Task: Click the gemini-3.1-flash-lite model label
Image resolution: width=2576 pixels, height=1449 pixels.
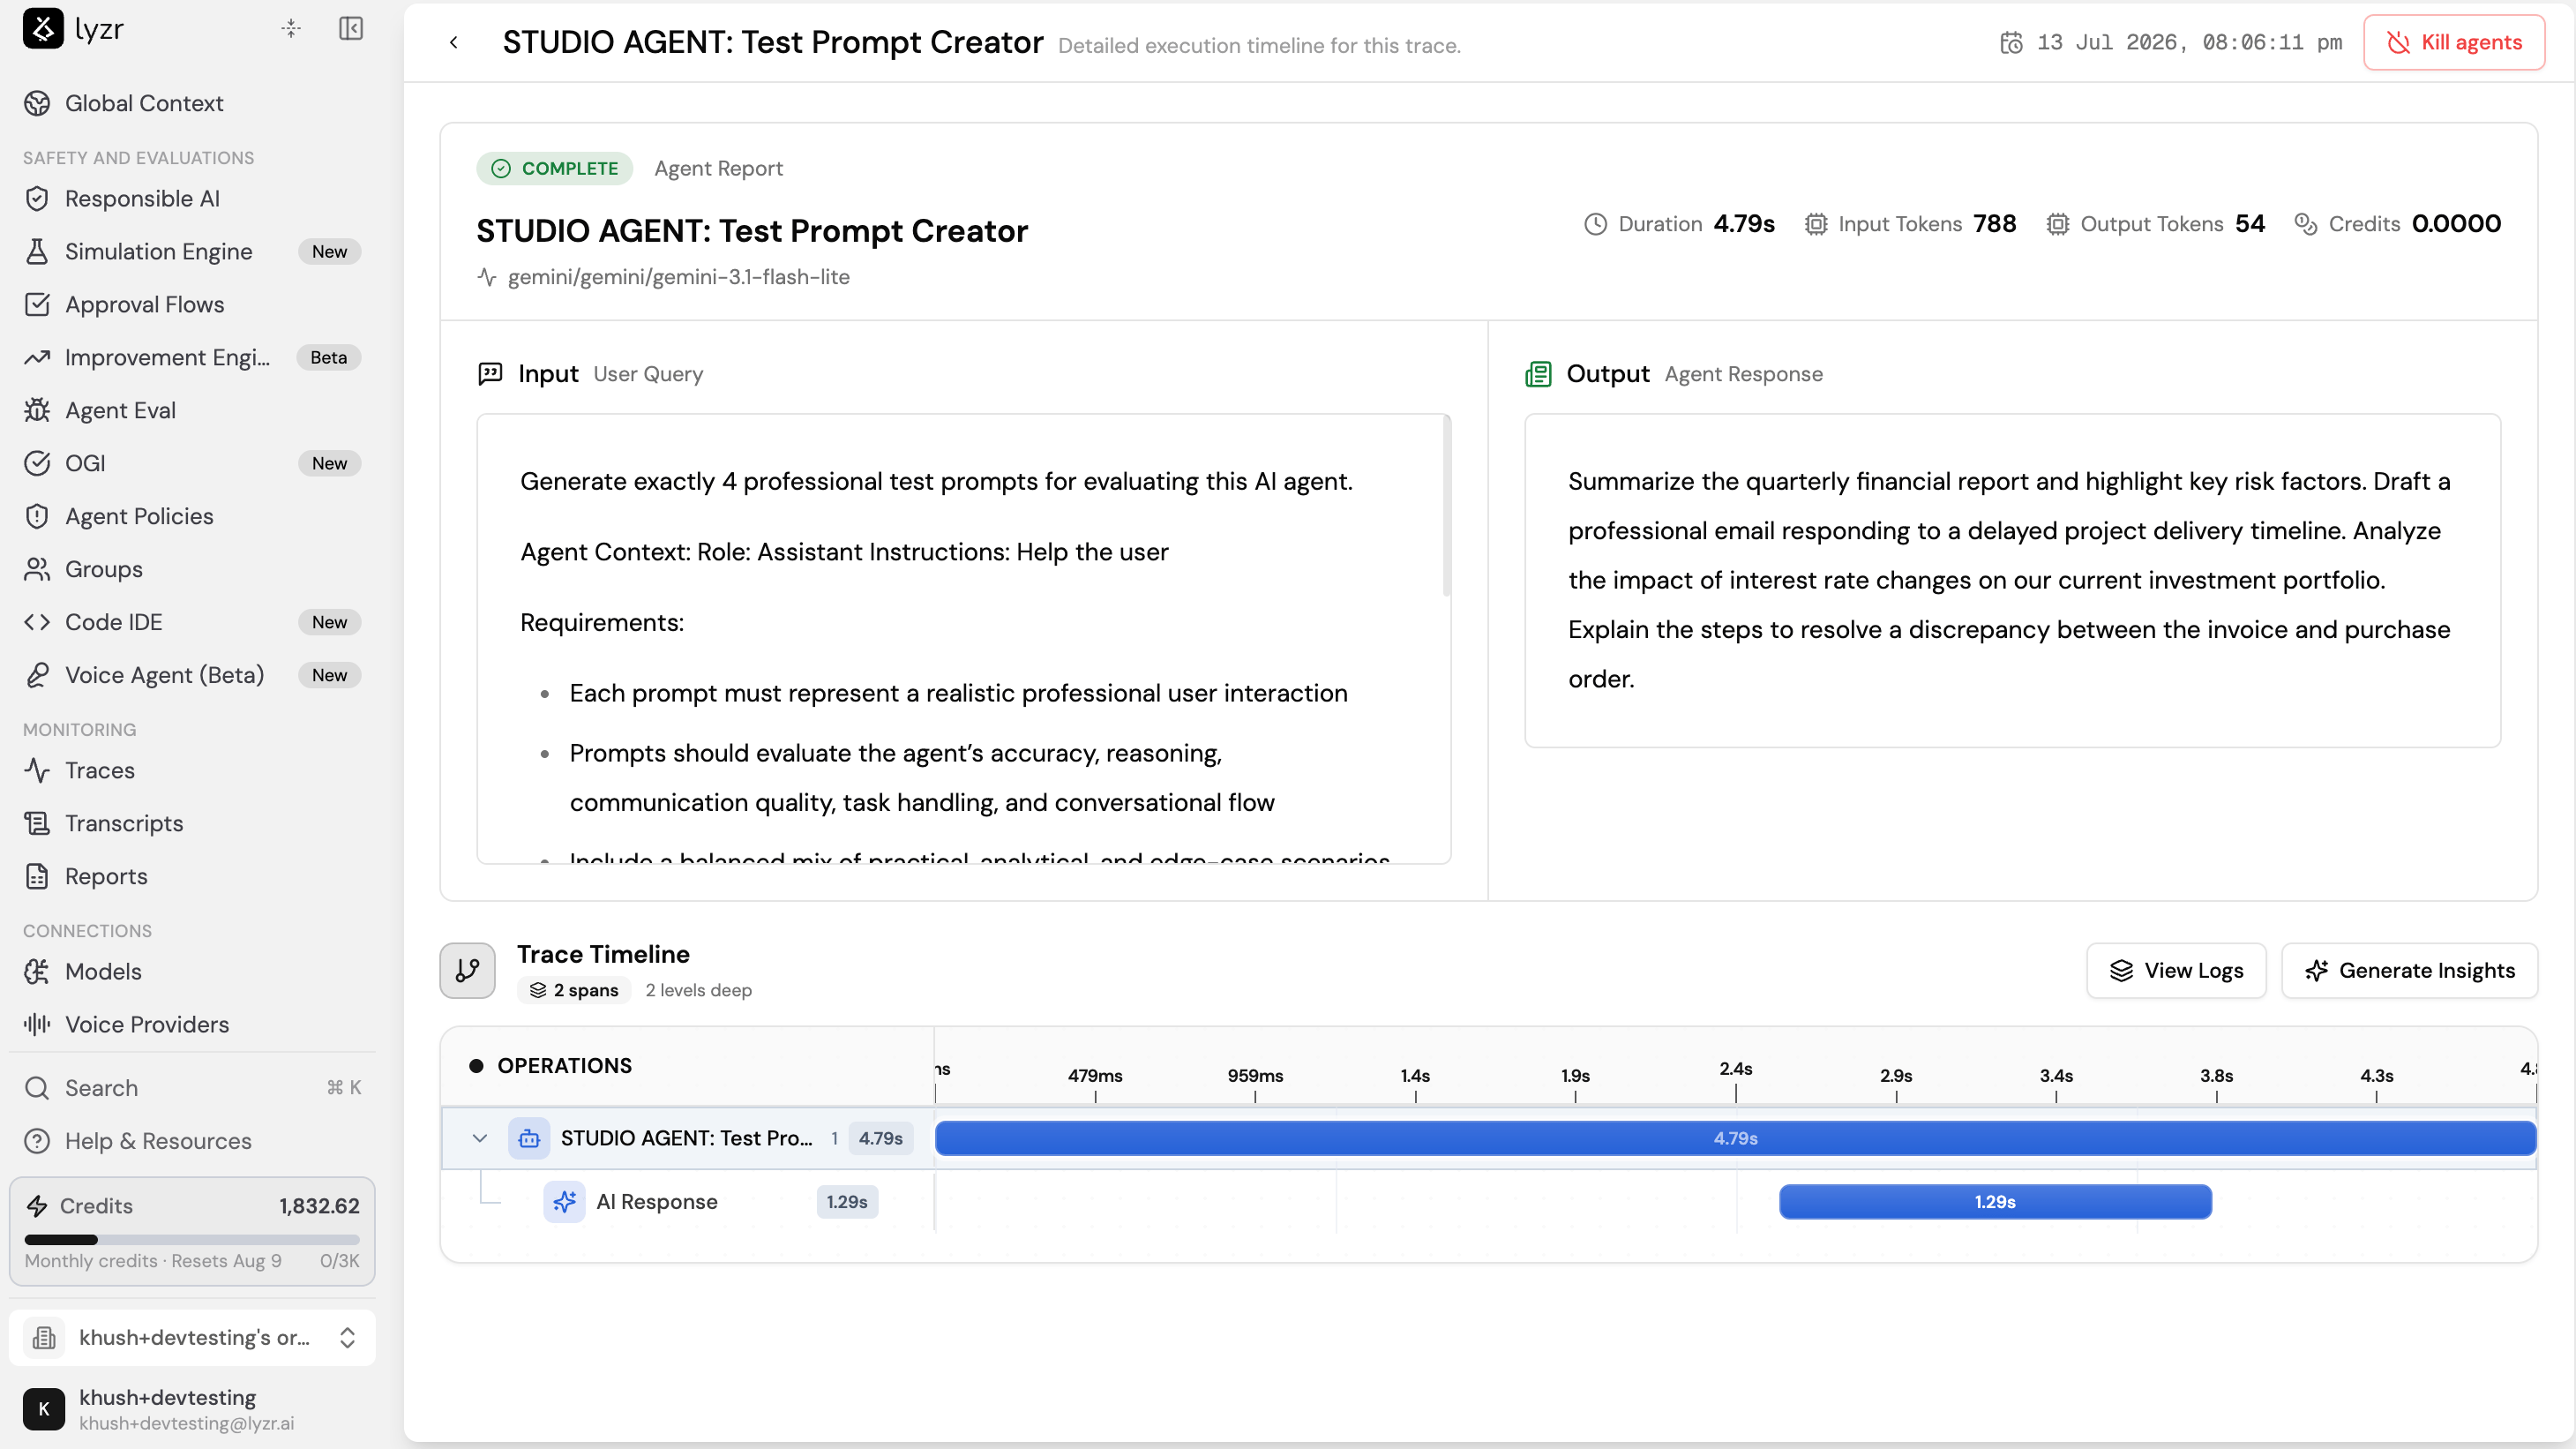Action: coord(679,277)
